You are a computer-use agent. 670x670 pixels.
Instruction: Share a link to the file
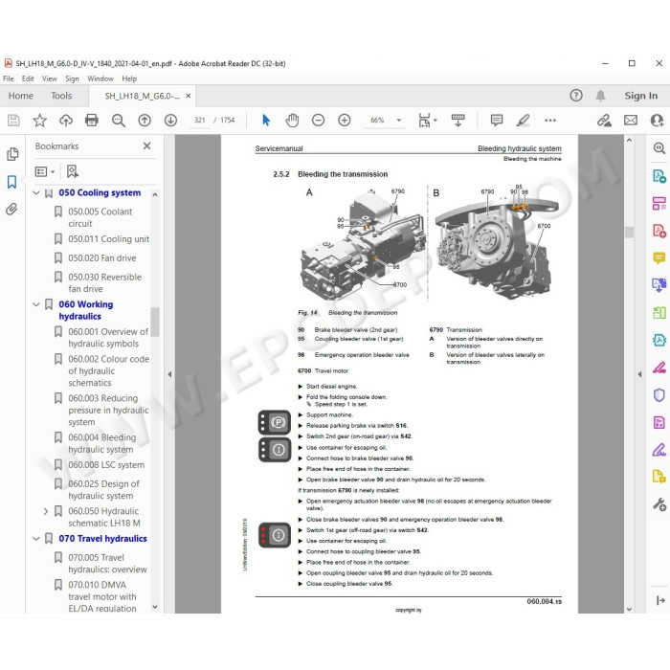604,121
